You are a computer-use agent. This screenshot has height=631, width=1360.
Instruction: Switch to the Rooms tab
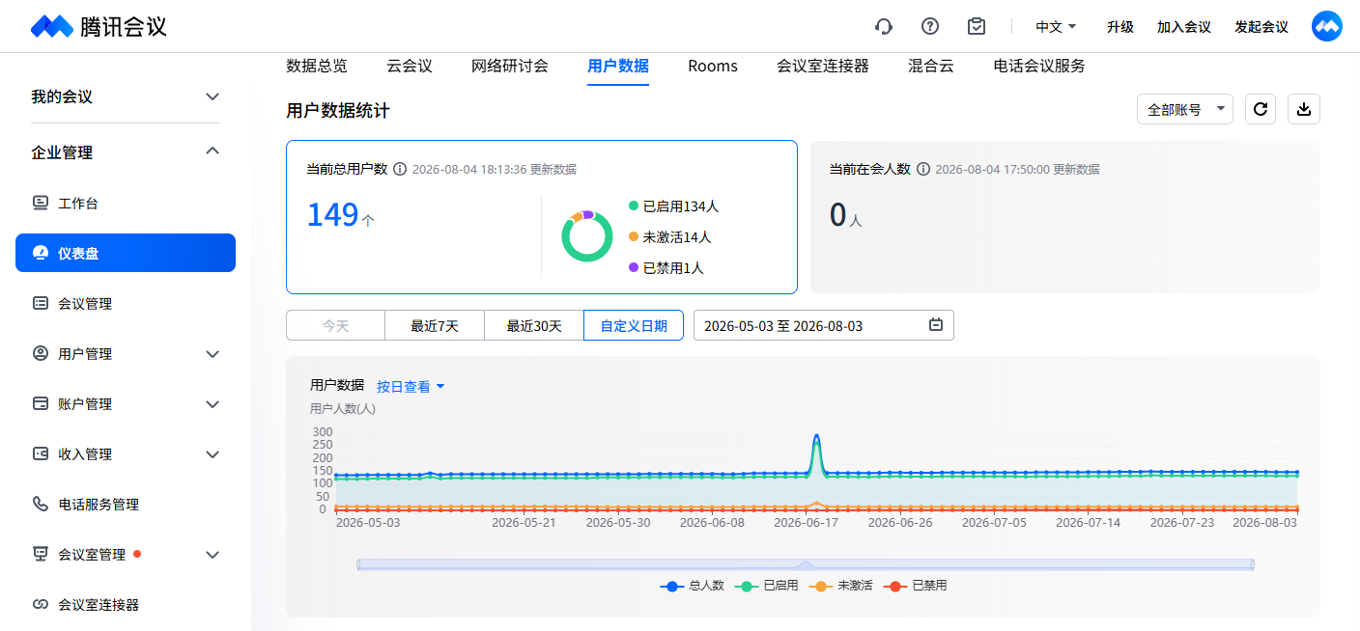(713, 66)
